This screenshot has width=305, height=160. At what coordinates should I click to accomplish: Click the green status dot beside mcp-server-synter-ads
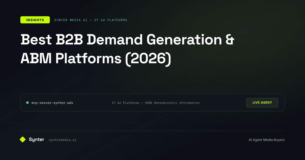coord(27,103)
